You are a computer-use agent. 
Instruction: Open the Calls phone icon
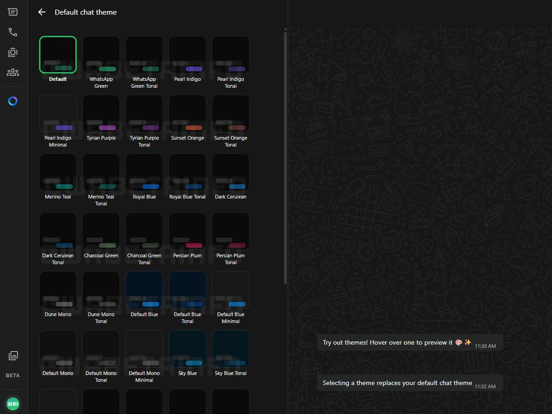(x=13, y=32)
